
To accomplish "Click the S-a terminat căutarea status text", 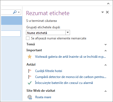I will click(x=41, y=21).
